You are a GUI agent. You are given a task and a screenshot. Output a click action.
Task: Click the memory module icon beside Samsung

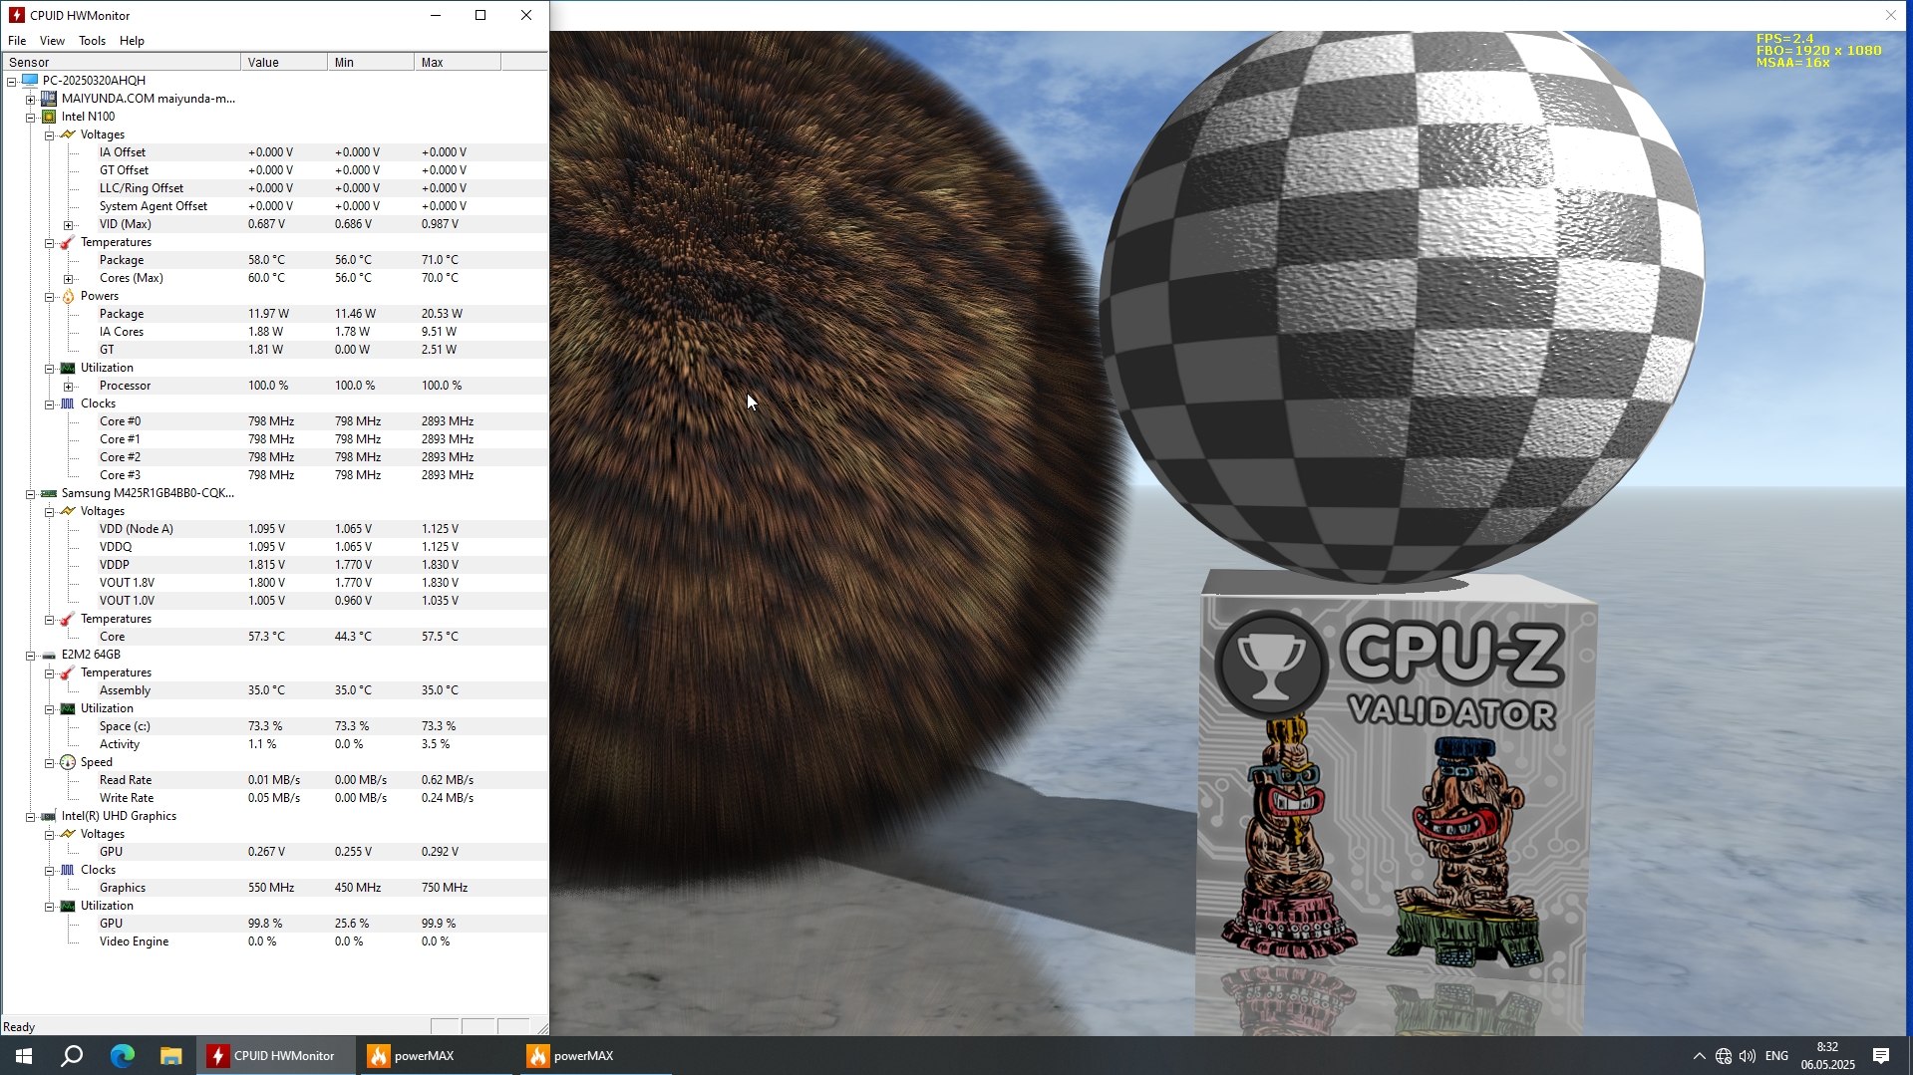tap(49, 493)
